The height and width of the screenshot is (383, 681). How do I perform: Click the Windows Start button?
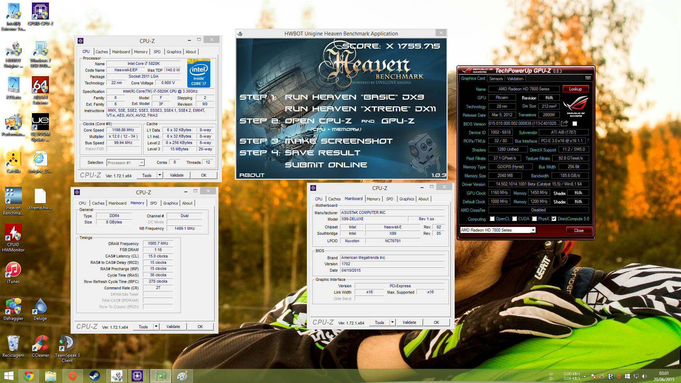(x=9, y=376)
